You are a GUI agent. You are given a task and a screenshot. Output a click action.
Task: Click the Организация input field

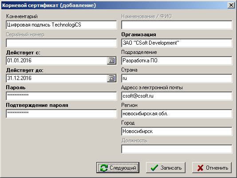point(177,43)
